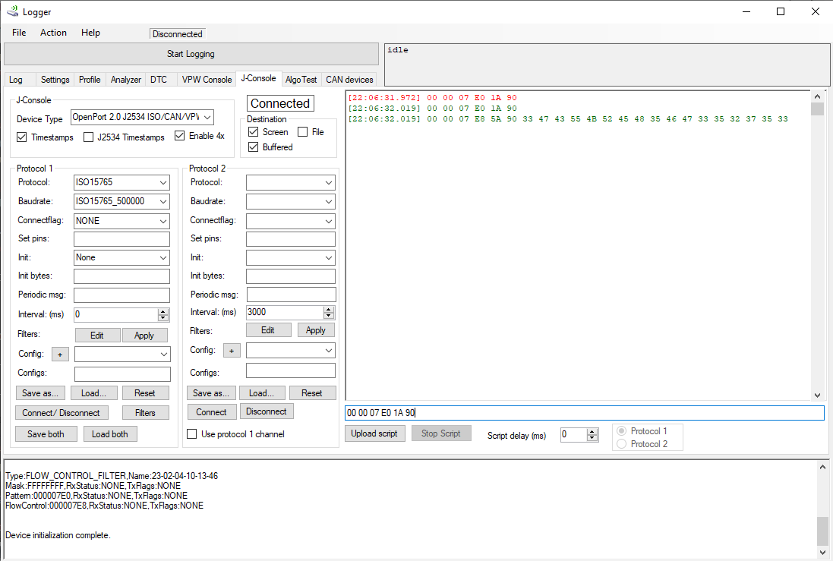Click Protocol 1 Filters Apply button
The height and width of the screenshot is (561, 833).
click(144, 336)
